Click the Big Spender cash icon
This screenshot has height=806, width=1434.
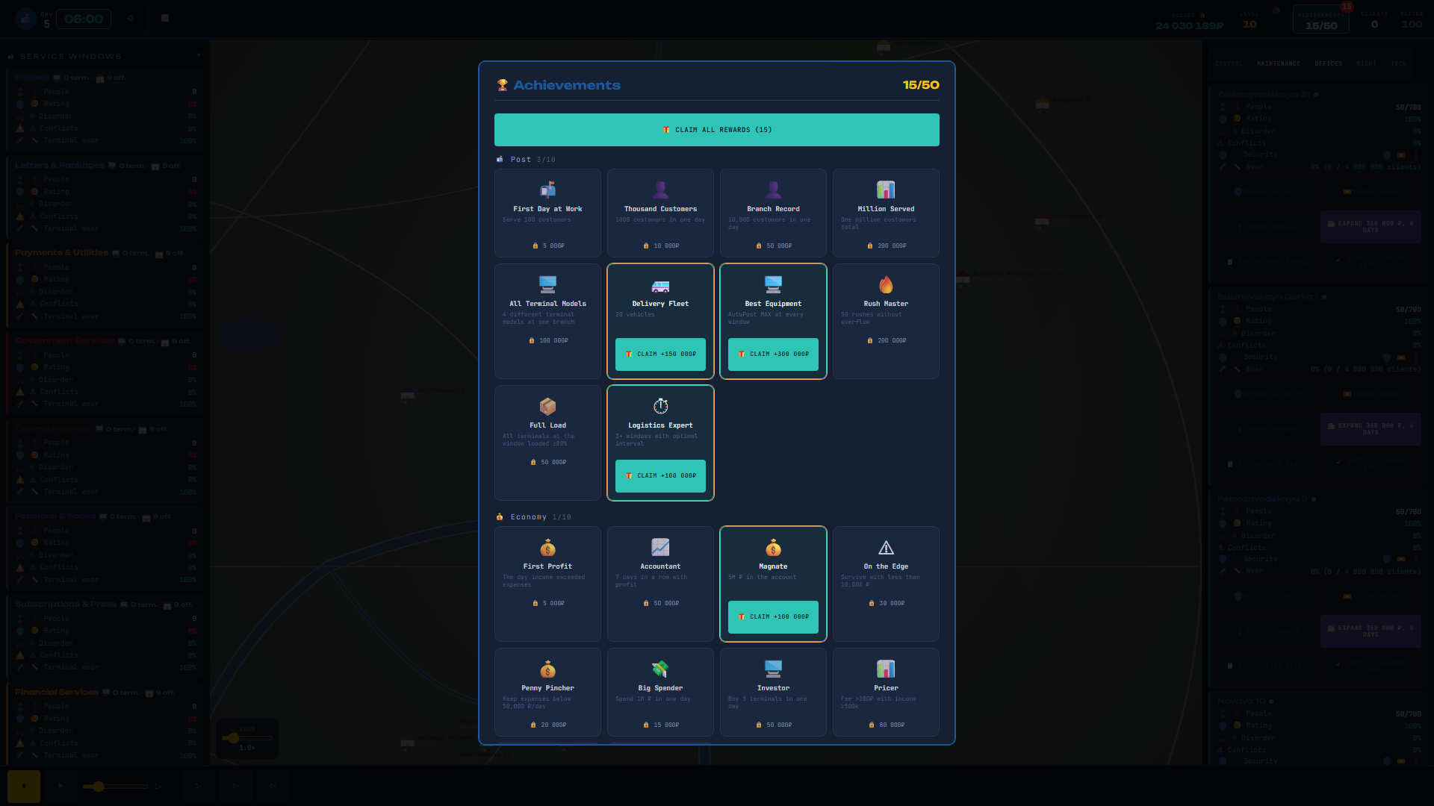[x=660, y=668]
